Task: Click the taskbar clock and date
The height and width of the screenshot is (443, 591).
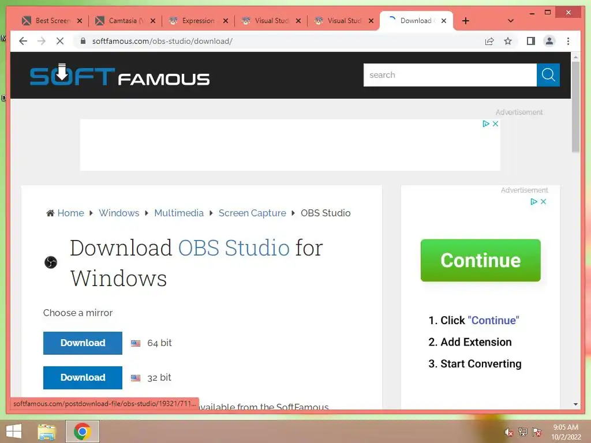Action: point(566,432)
